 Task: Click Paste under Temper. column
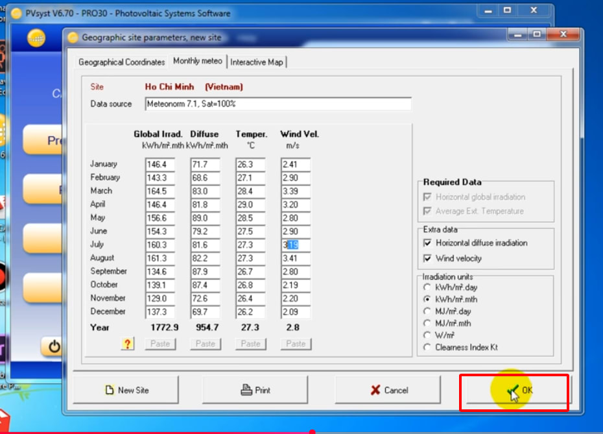coord(251,344)
